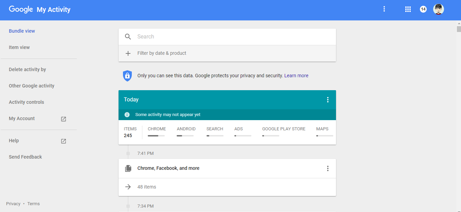Click the 7:34 PM timestamp
The image size is (461, 212).
pyautogui.click(x=145, y=206)
